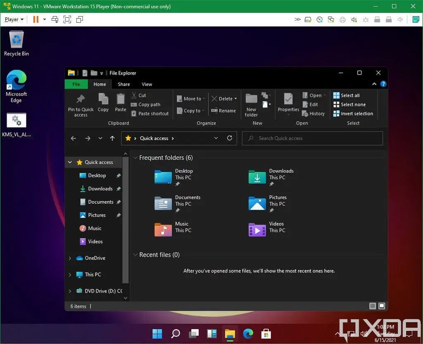Screen dimensions: 423x344
Task: Expand This PC in the navigation pane
Action: click(70, 274)
